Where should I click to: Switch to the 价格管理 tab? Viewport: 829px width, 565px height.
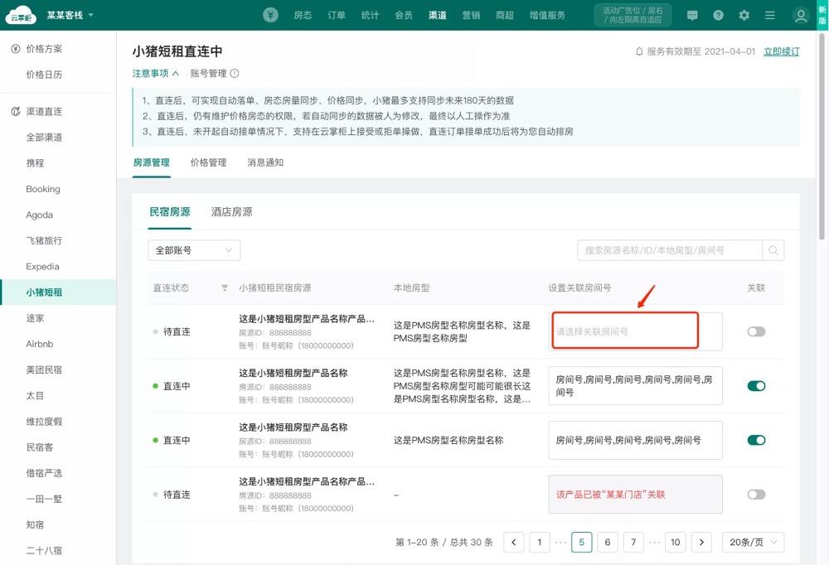pos(208,162)
